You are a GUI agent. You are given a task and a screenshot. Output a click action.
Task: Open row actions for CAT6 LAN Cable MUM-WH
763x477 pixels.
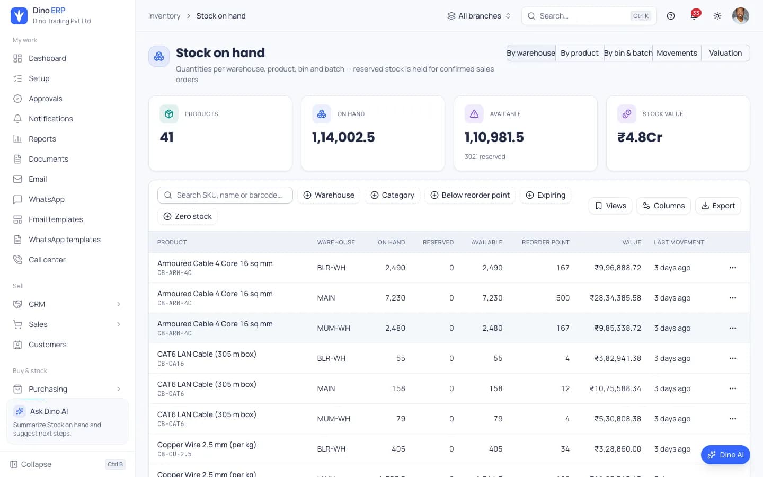tap(733, 419)
